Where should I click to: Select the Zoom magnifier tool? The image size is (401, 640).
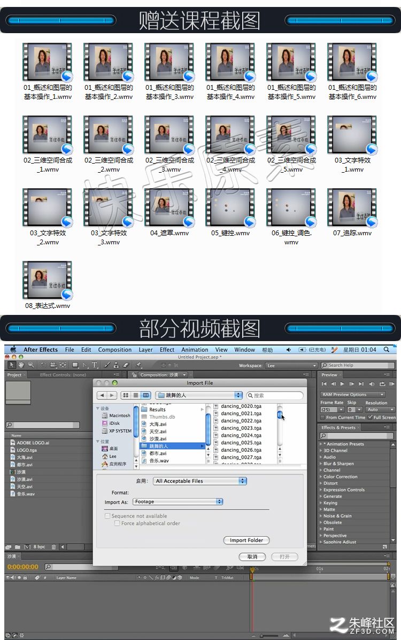click(x=31, y=365)
